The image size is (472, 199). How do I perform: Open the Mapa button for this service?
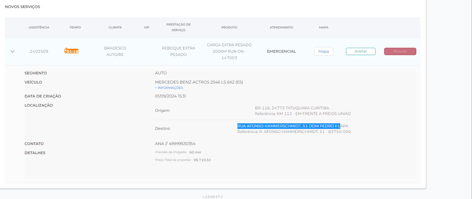pyautogui.click(x=324, y=51)
